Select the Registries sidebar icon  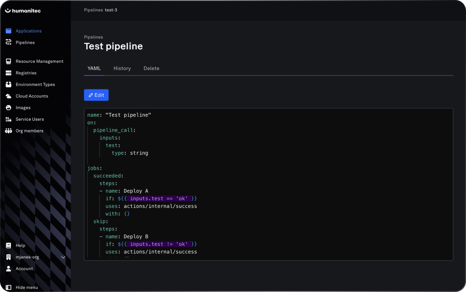[x=8, y=73]
